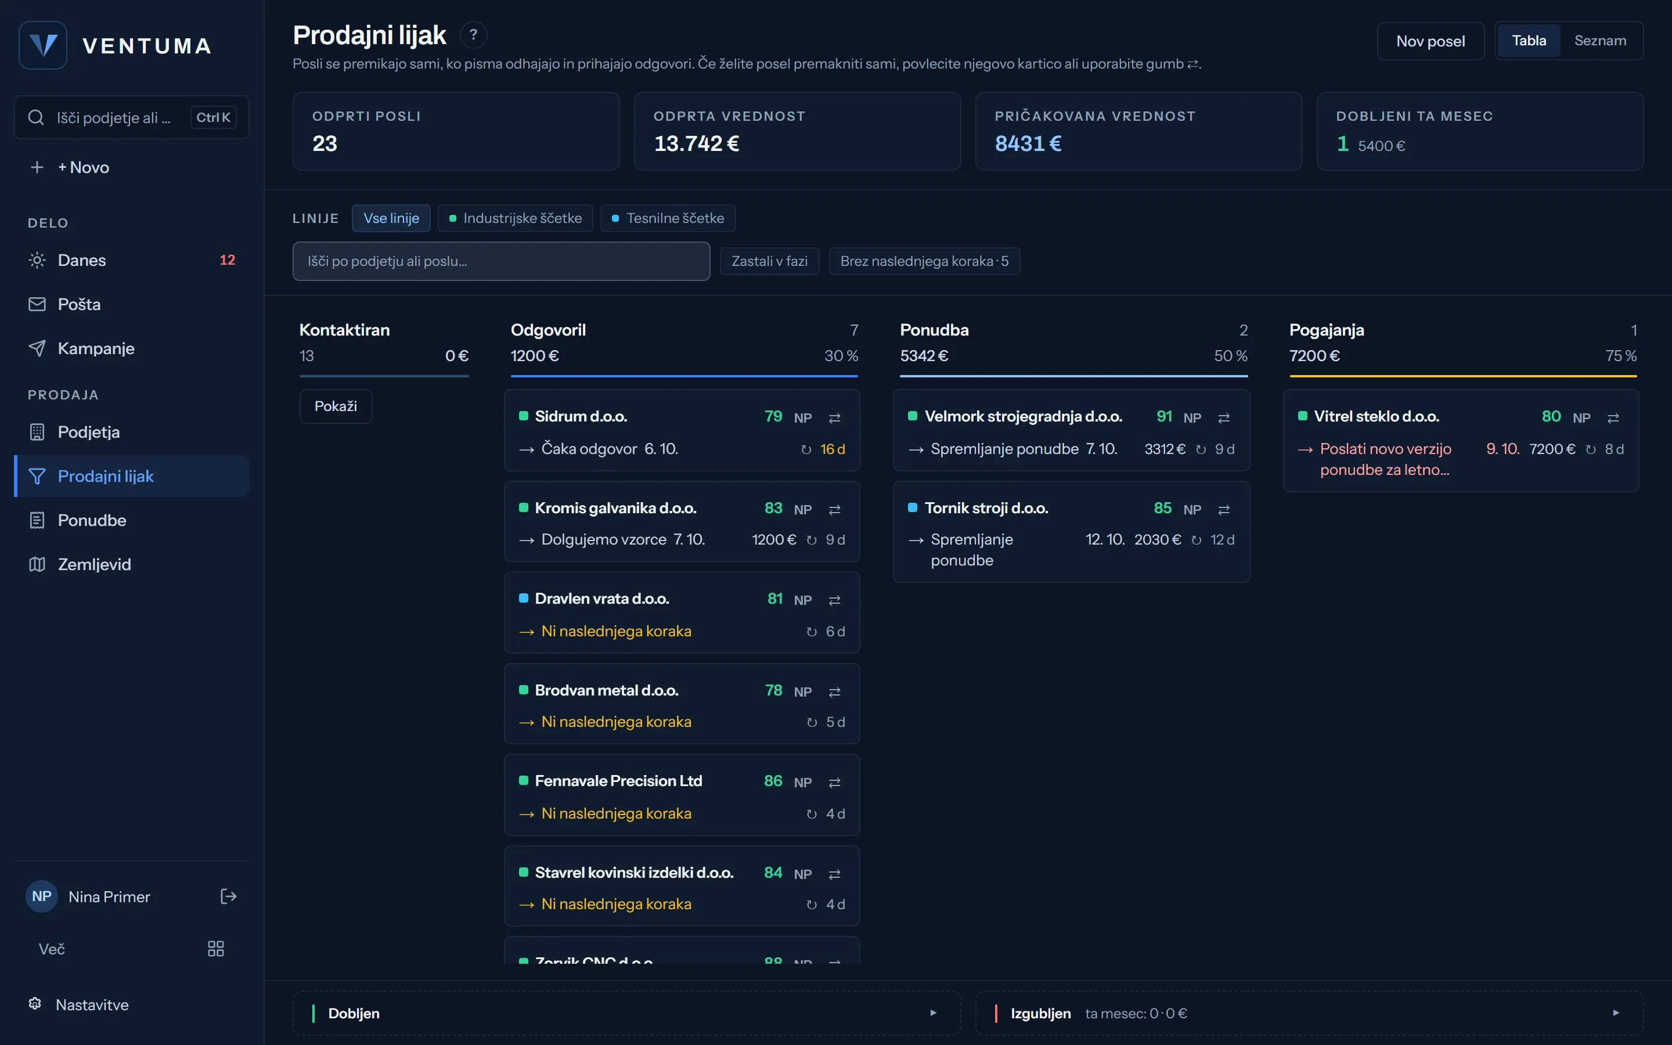Click the move arrows icon on Dravlen vrata card
This screenshot has width=1672, height=1045.
tap(835, 600)
